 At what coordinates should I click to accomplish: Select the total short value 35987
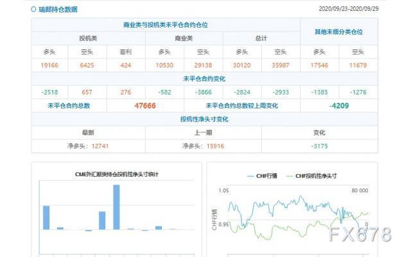click(x=281, y=66)
